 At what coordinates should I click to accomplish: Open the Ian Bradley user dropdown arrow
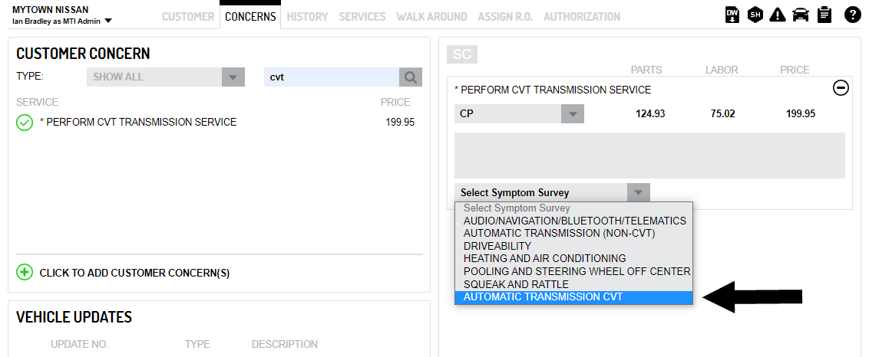pos(108,21)
